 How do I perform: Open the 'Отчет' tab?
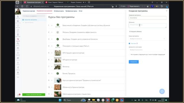click(x=80, y=11)
